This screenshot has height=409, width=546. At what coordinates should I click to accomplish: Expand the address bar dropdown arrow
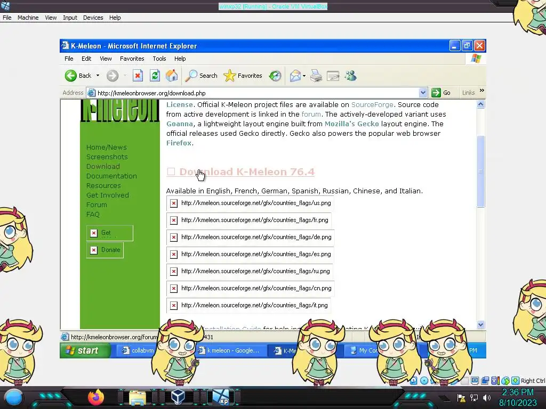pyautogui.click(x=423, y=93)
